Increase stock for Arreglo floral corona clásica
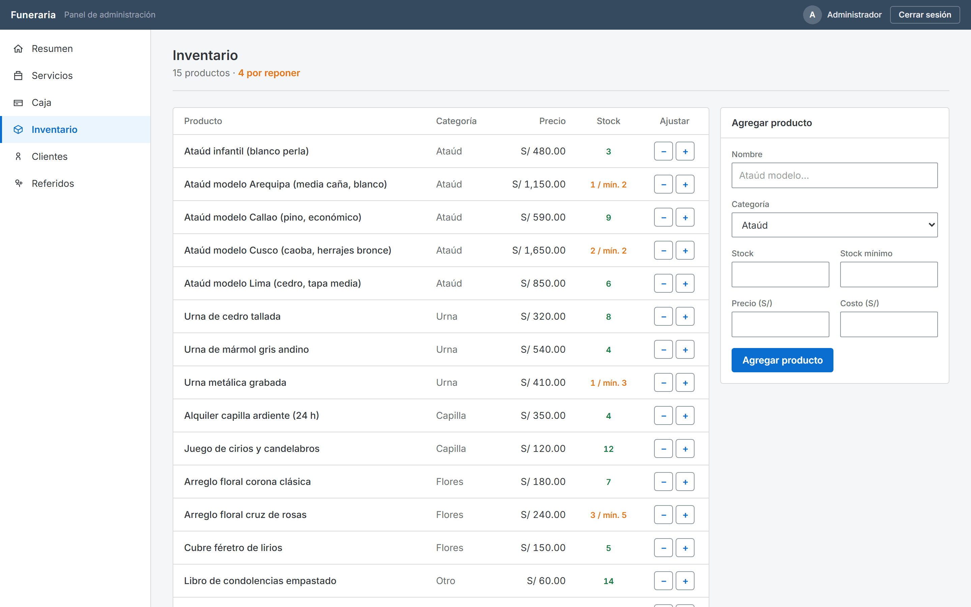This screenshot has width=971, height=607. [x=685, y=482]
